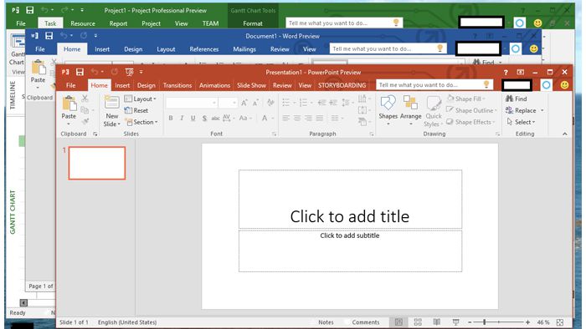Toggle Italic formatting in PowerPoint Font group

[x=182, y=118]
